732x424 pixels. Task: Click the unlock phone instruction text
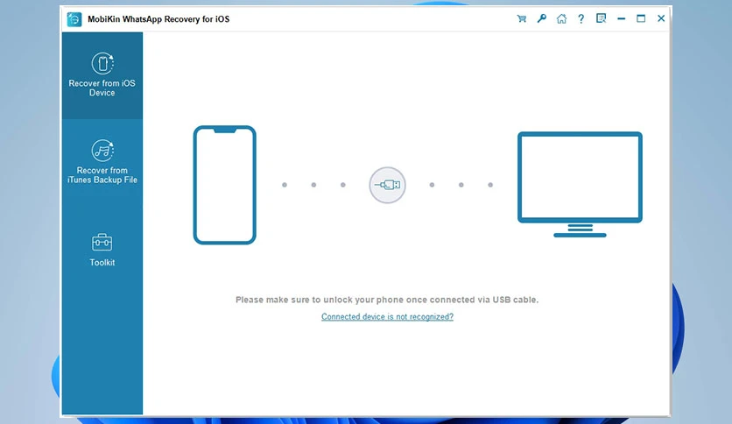click(387, 300)
